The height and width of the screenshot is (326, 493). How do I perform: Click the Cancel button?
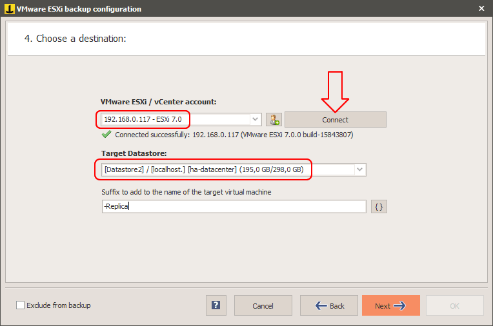click(263, 305)
